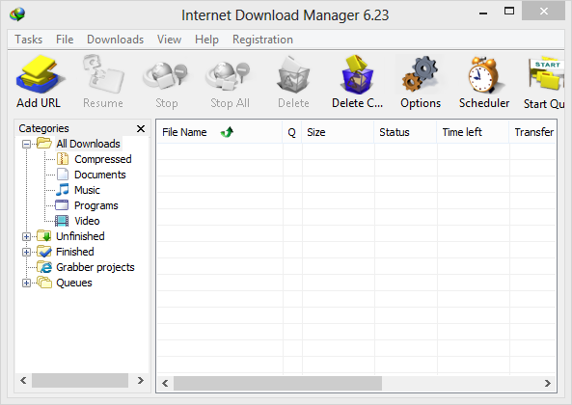Click the Finished checkmark folder icon

44,251
